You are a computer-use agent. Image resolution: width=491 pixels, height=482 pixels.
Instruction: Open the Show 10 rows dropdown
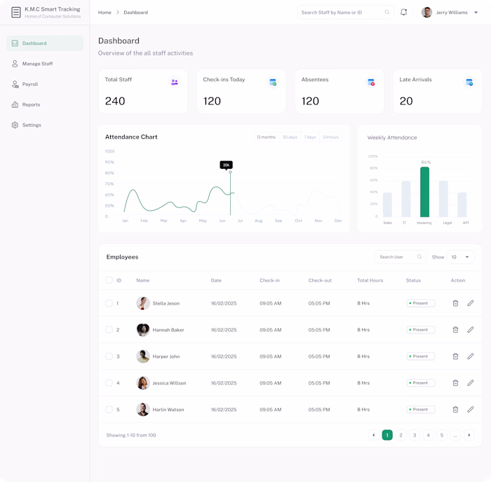tap(461, 257)
